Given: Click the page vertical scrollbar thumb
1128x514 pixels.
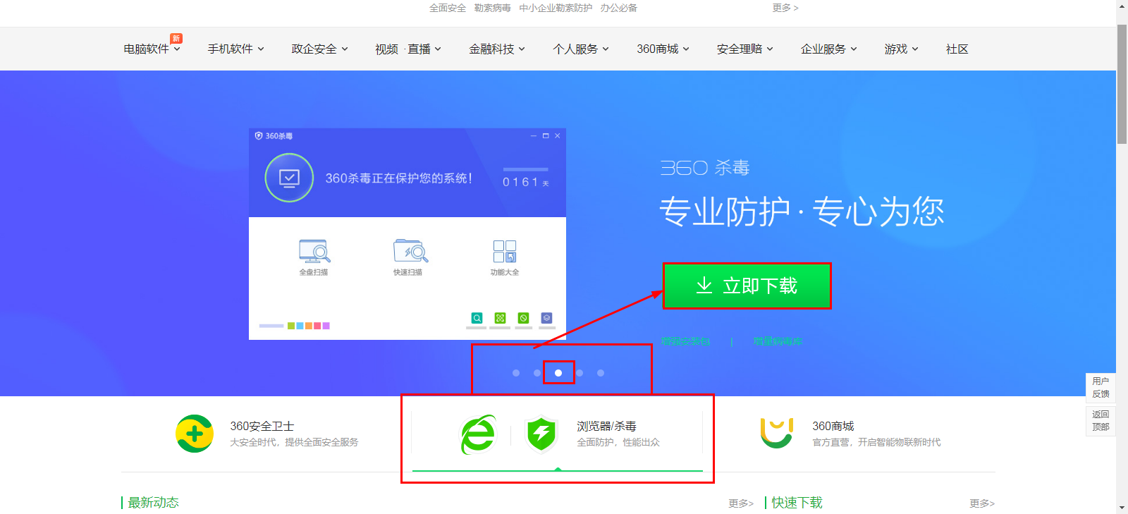Looking at the screenshot, I should [1122, 85].
